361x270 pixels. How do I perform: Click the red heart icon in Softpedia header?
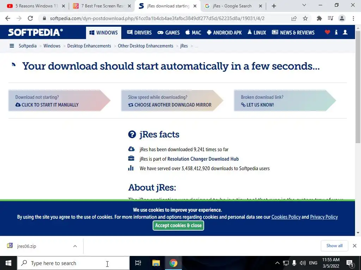(328, 32)
